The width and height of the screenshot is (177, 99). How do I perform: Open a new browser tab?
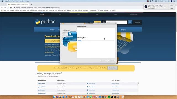(x=31, y=4)
